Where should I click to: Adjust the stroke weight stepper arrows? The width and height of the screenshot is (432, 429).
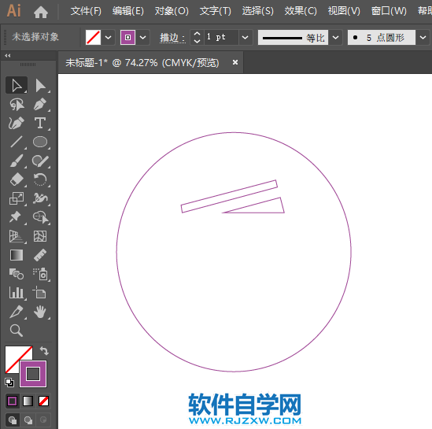[x=197, y=37]
